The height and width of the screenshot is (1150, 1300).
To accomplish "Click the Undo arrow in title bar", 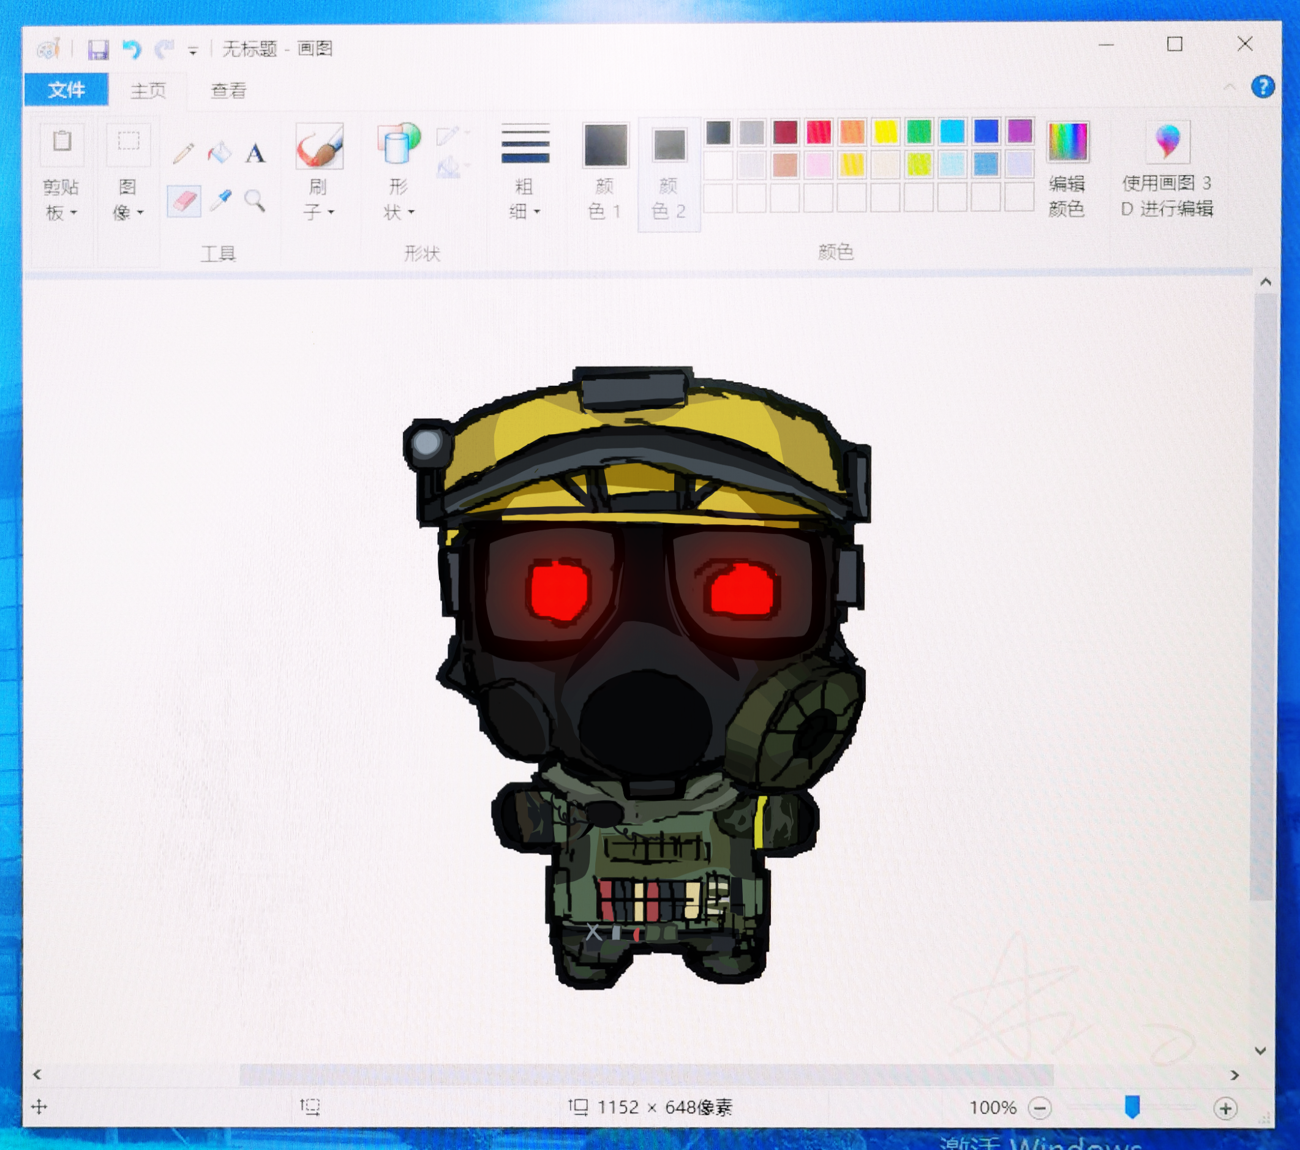I will [x=132, y=49].
